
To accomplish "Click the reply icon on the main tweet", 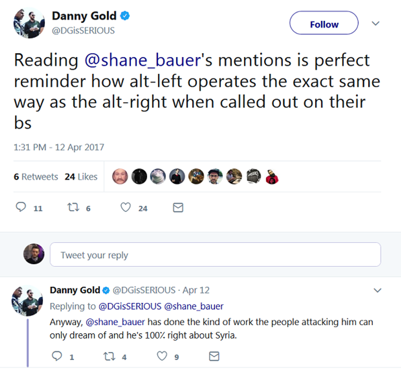I will [x=21, y=208].
